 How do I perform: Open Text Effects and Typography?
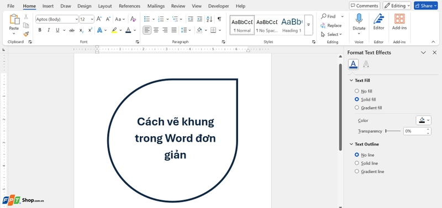[x=99, y=30]
